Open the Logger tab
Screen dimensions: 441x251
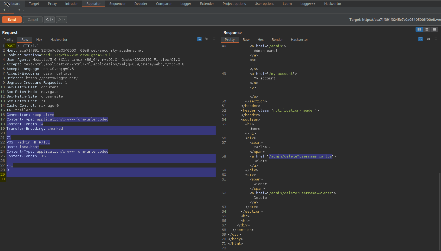(x=186, y=4)
